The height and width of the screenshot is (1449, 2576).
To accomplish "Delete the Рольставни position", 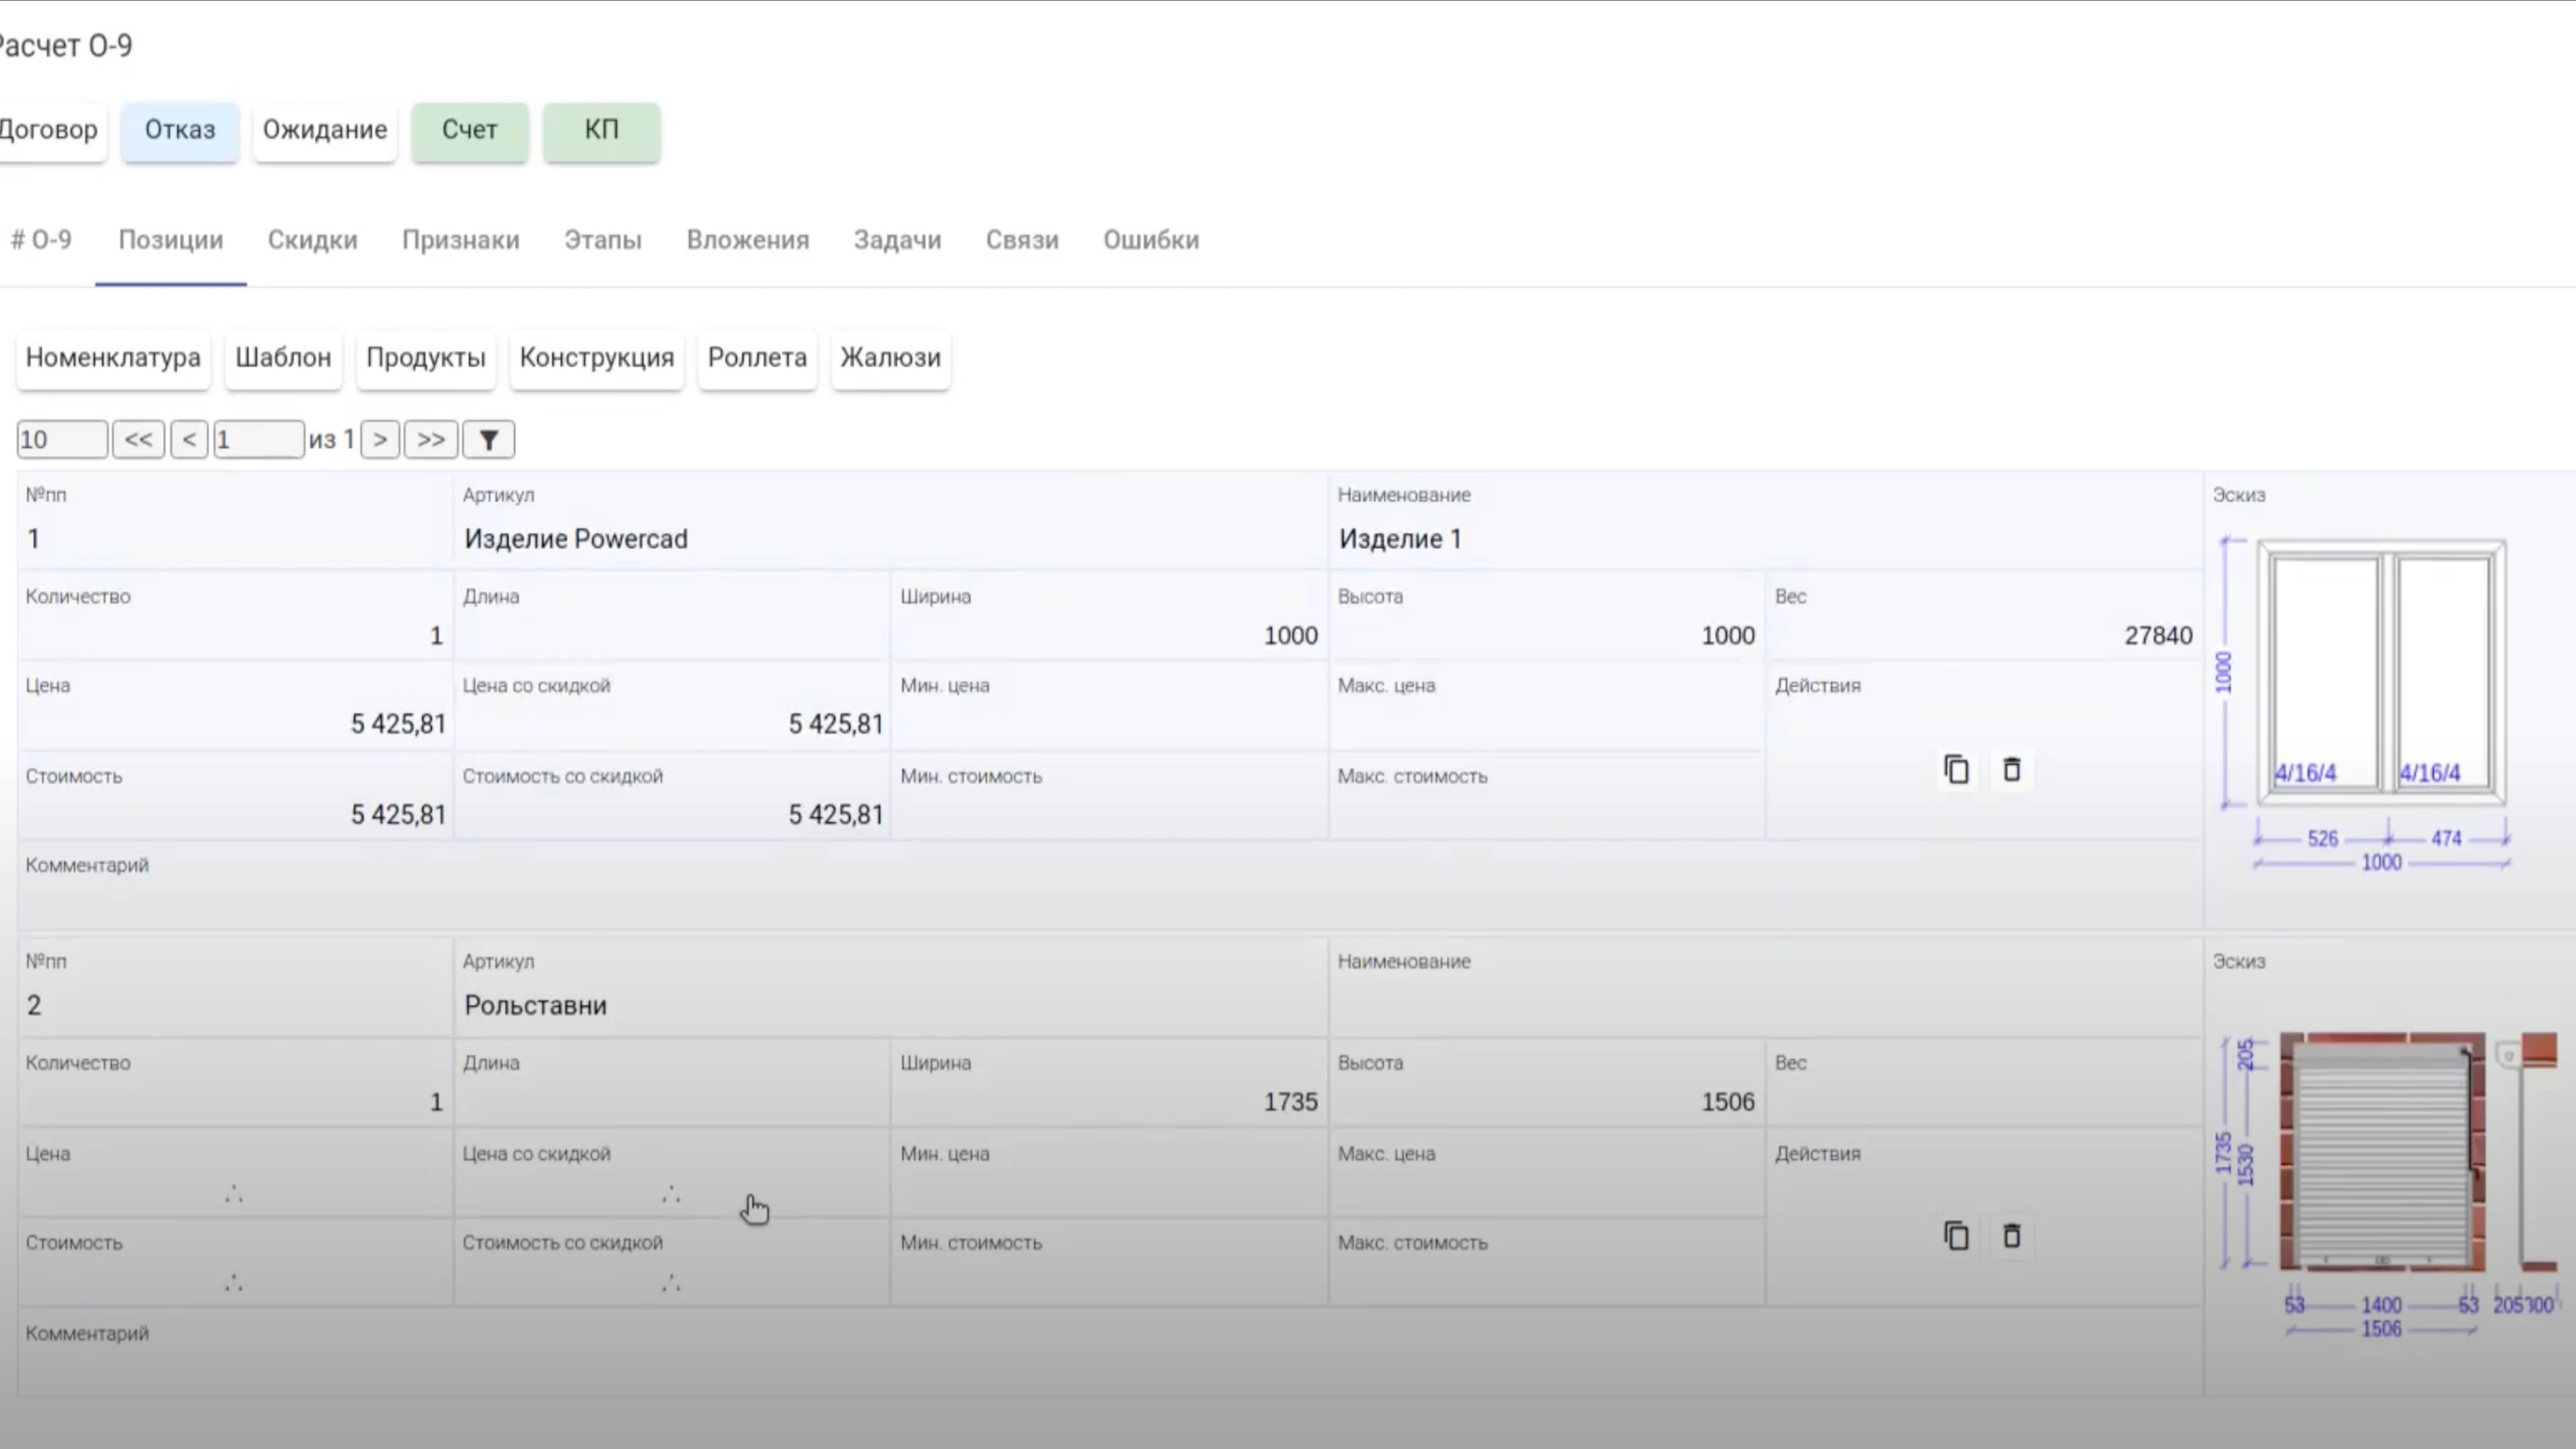I will [x=2012, y=1236].
